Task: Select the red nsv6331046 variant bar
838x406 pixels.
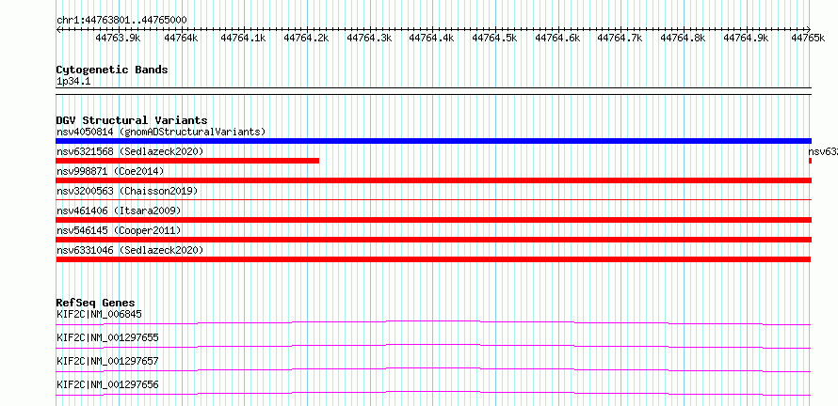Action: [x=433, y=259]
